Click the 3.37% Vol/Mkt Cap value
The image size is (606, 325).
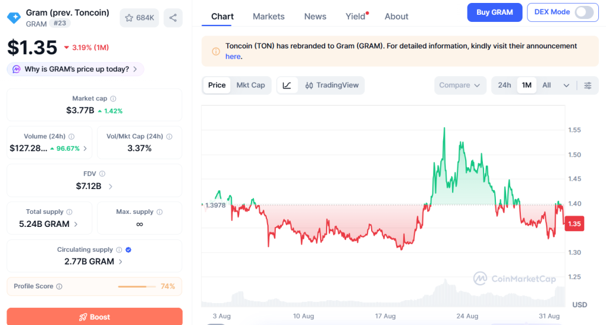pos(140,148)
